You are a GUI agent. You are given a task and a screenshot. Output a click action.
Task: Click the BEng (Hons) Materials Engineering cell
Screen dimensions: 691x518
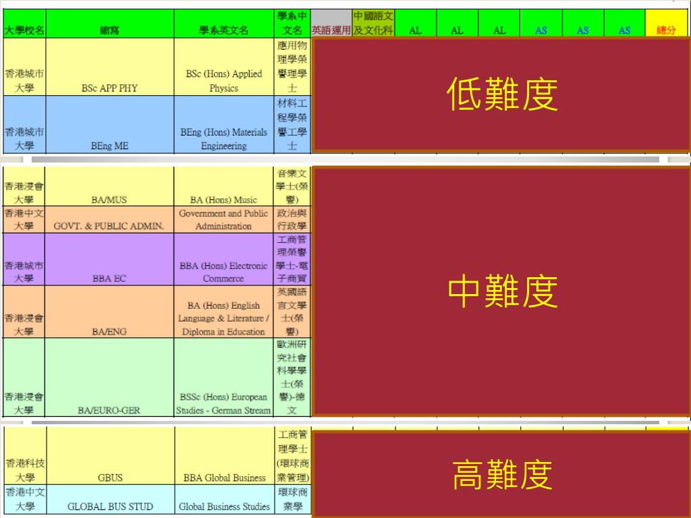(x=224, y=125)
